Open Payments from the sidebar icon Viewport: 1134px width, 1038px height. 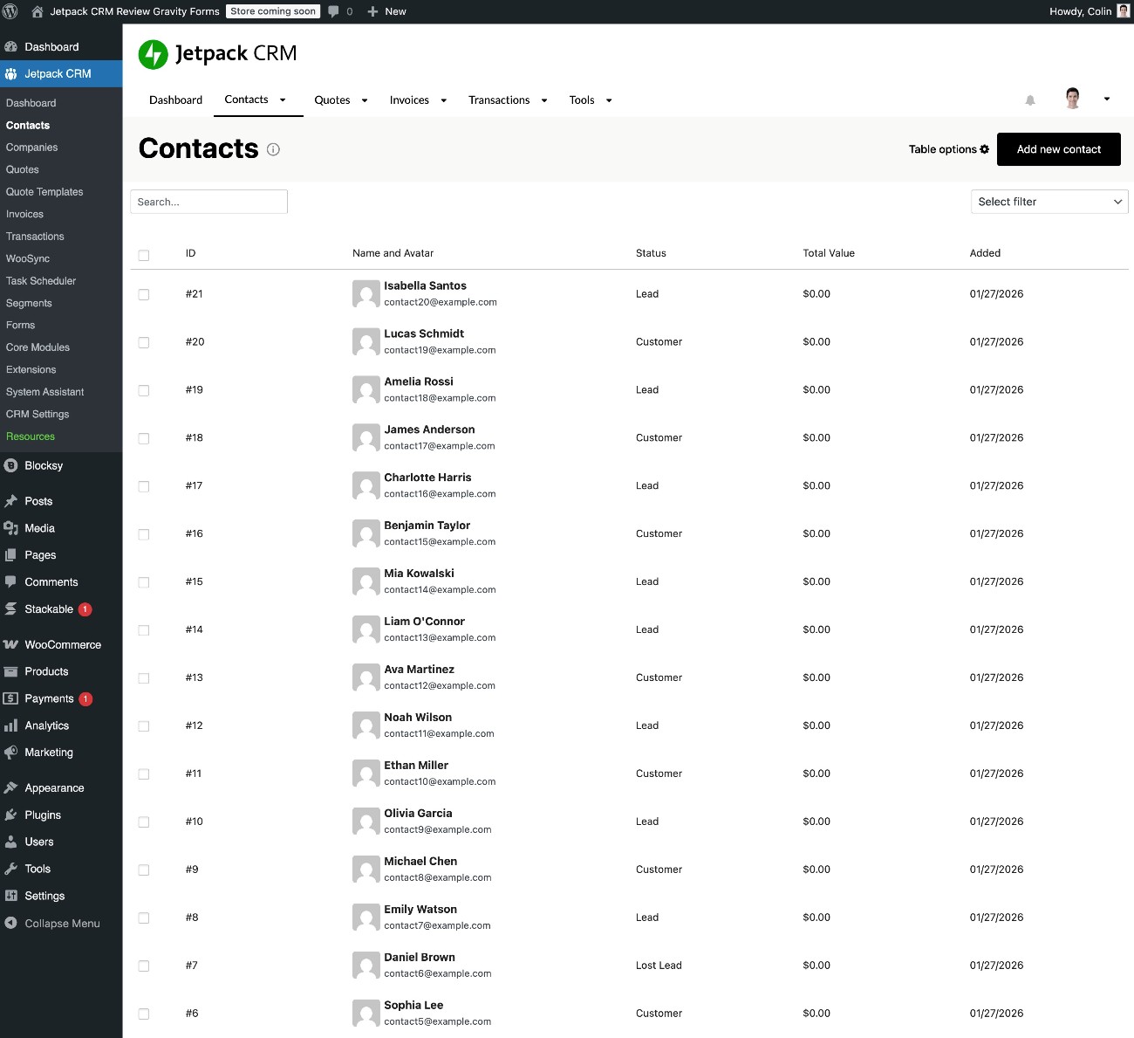click(12, 698)
